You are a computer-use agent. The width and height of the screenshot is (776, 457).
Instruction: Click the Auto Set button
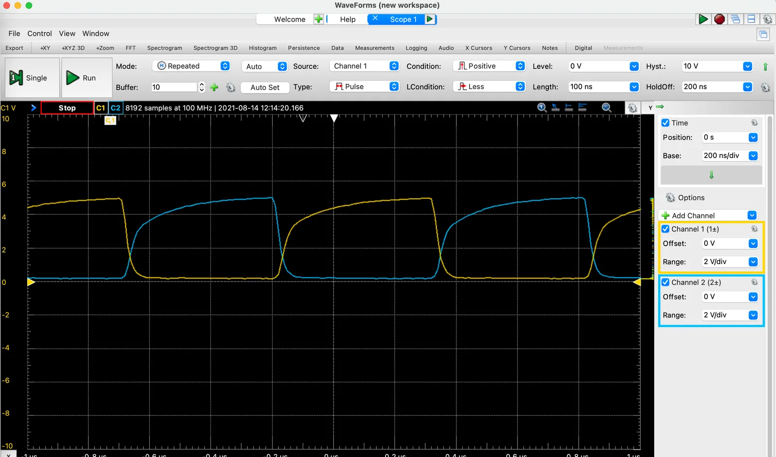[x=265, y=87]
